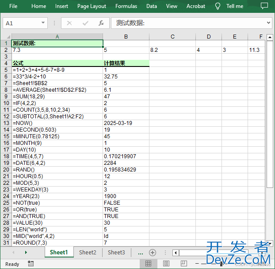
Task: Select the 0.170219907 result cell
Action: tap(126, 156)
